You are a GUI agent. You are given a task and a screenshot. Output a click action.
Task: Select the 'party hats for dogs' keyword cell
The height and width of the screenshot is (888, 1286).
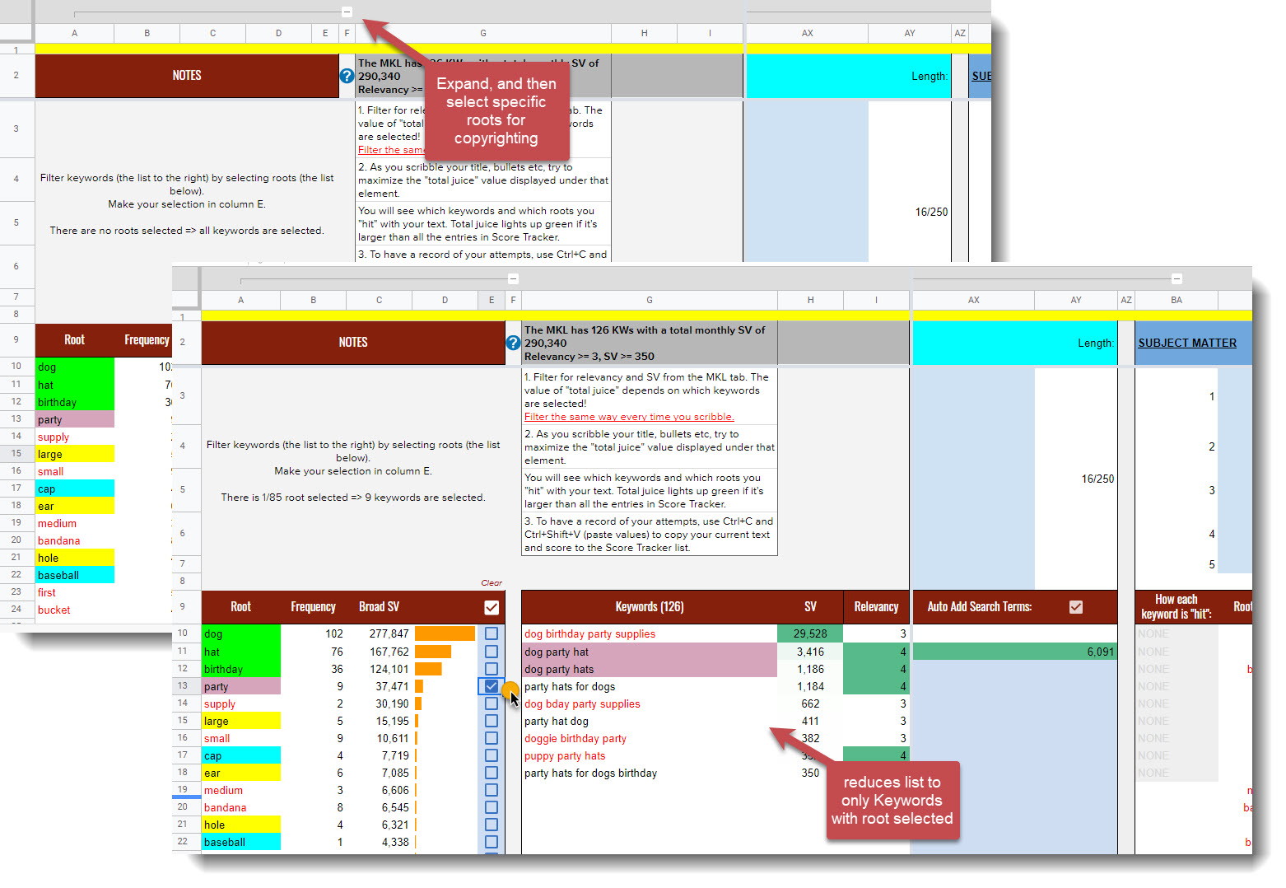click(650, 686)
